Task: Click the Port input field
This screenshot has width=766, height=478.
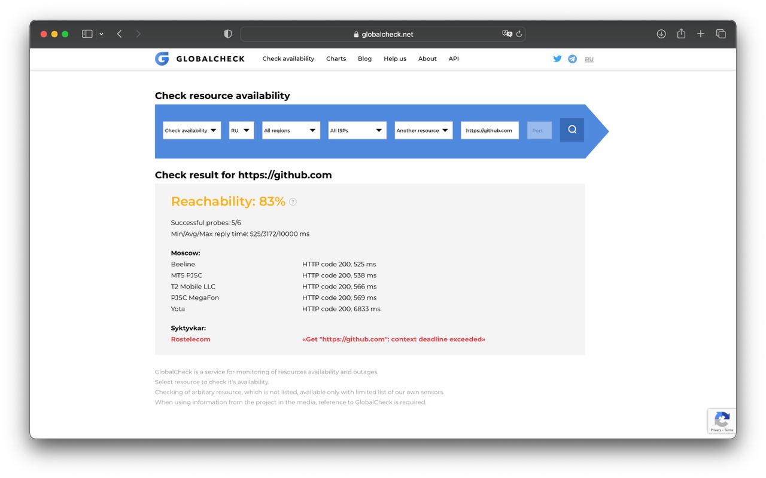Action: tap(539, 130)
